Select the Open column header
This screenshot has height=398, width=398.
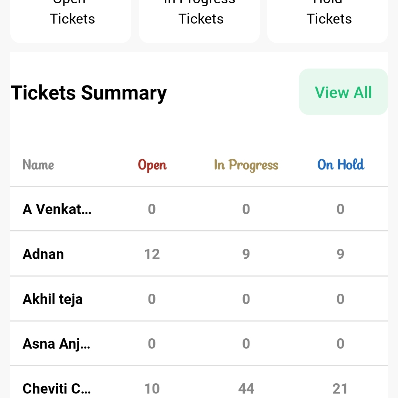[x=152, y=165]
